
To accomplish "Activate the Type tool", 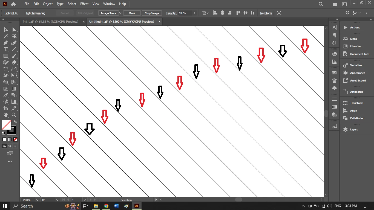I will click(5, 49).
